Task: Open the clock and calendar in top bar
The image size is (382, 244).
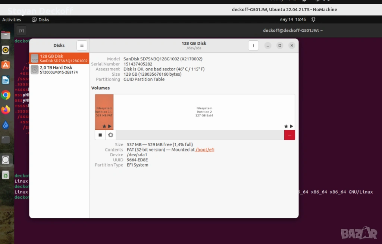Action: (x=292, y=19)
